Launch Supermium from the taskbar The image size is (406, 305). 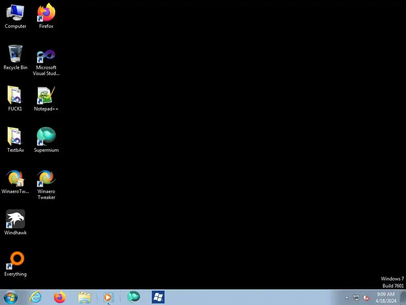[134, 297]
